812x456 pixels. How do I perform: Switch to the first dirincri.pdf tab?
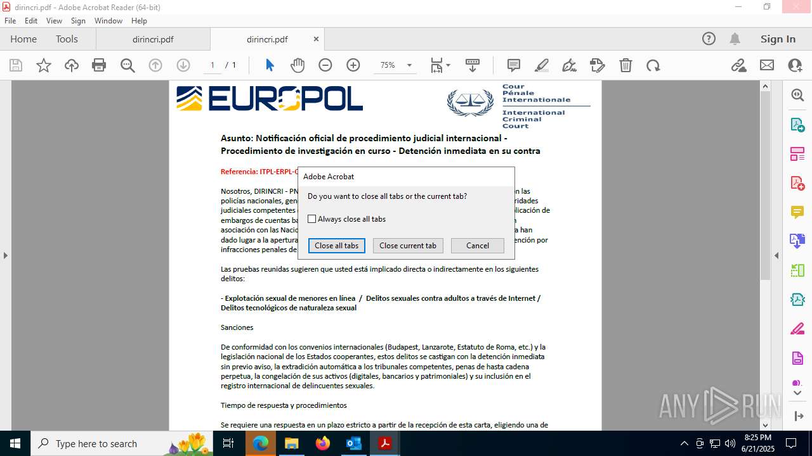[153, 39]
